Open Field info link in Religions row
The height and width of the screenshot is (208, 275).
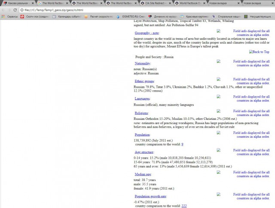[251, 113]
